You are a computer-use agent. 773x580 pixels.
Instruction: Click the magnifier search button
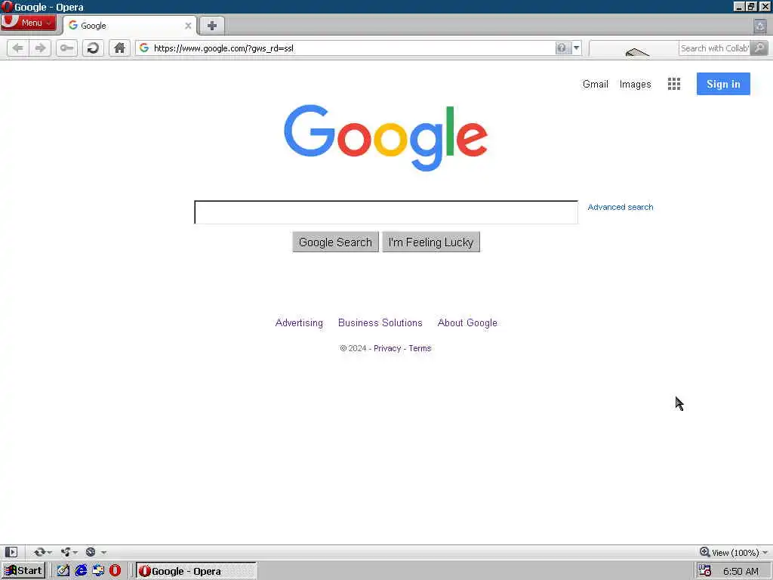(x=759, y=48)
